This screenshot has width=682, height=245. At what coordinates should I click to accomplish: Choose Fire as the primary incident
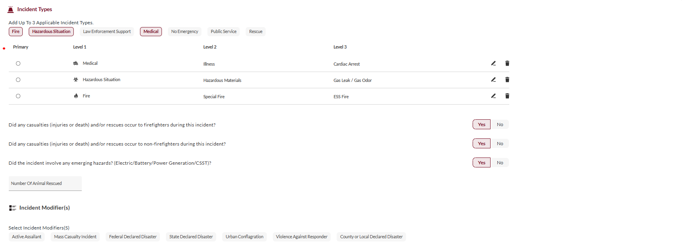pyautogui.click(x=18, y=96)
